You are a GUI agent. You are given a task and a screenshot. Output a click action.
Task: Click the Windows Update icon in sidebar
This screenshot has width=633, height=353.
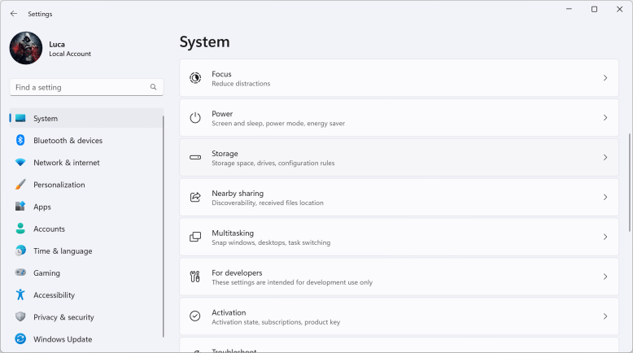click(20, 339)
